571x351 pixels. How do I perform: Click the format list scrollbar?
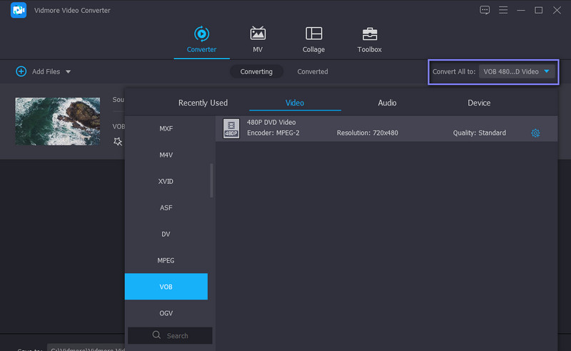211,180
